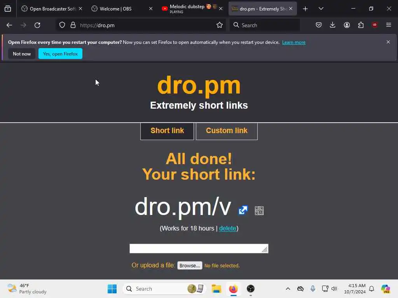Click the address bar URL dro.pm
398x298 pixels.
tap(97, 25)
